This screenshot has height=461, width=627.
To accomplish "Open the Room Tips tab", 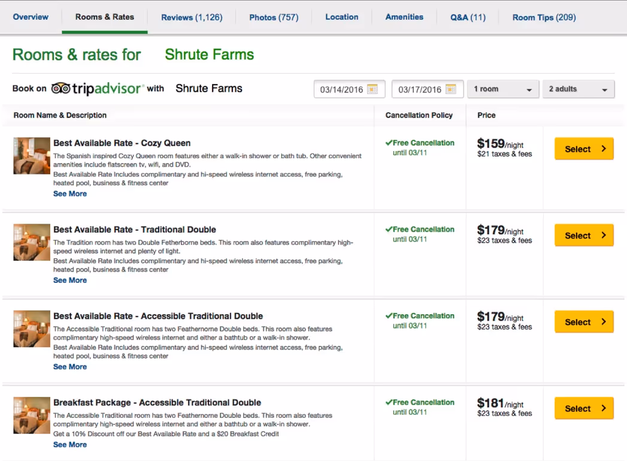I will pyautogui.click(x=543, y=17).
